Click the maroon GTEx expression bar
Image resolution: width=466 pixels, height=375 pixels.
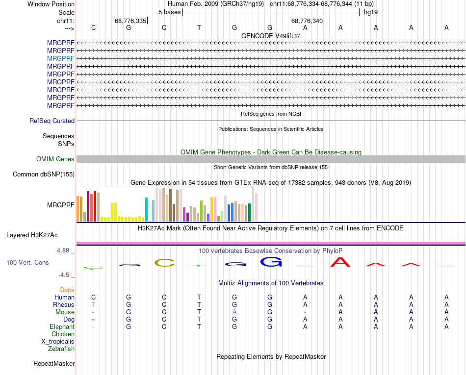point(88,206)
